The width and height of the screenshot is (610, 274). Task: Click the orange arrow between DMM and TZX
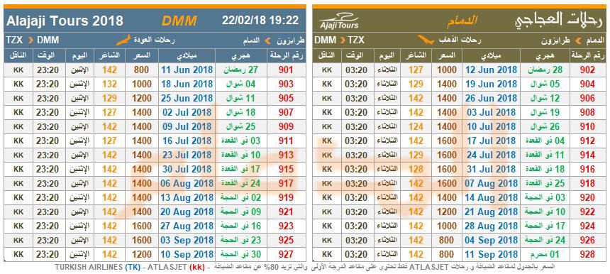pyautogui.click(x=343, y=40)
